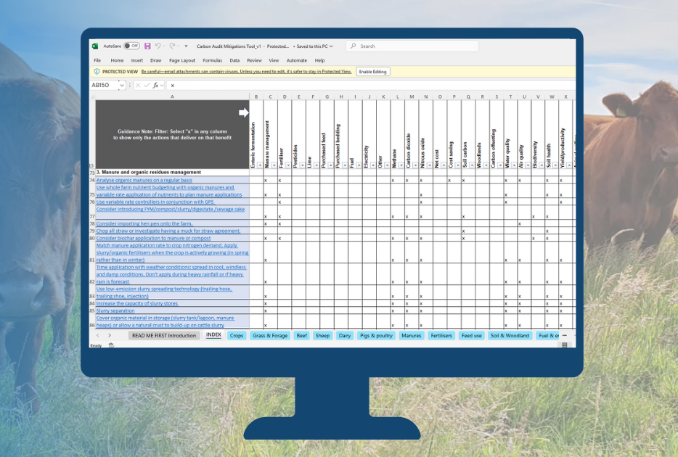This screenshot has width=678, height=457.
Task: Click the Protected View warning message link
Action: (246, 72)
